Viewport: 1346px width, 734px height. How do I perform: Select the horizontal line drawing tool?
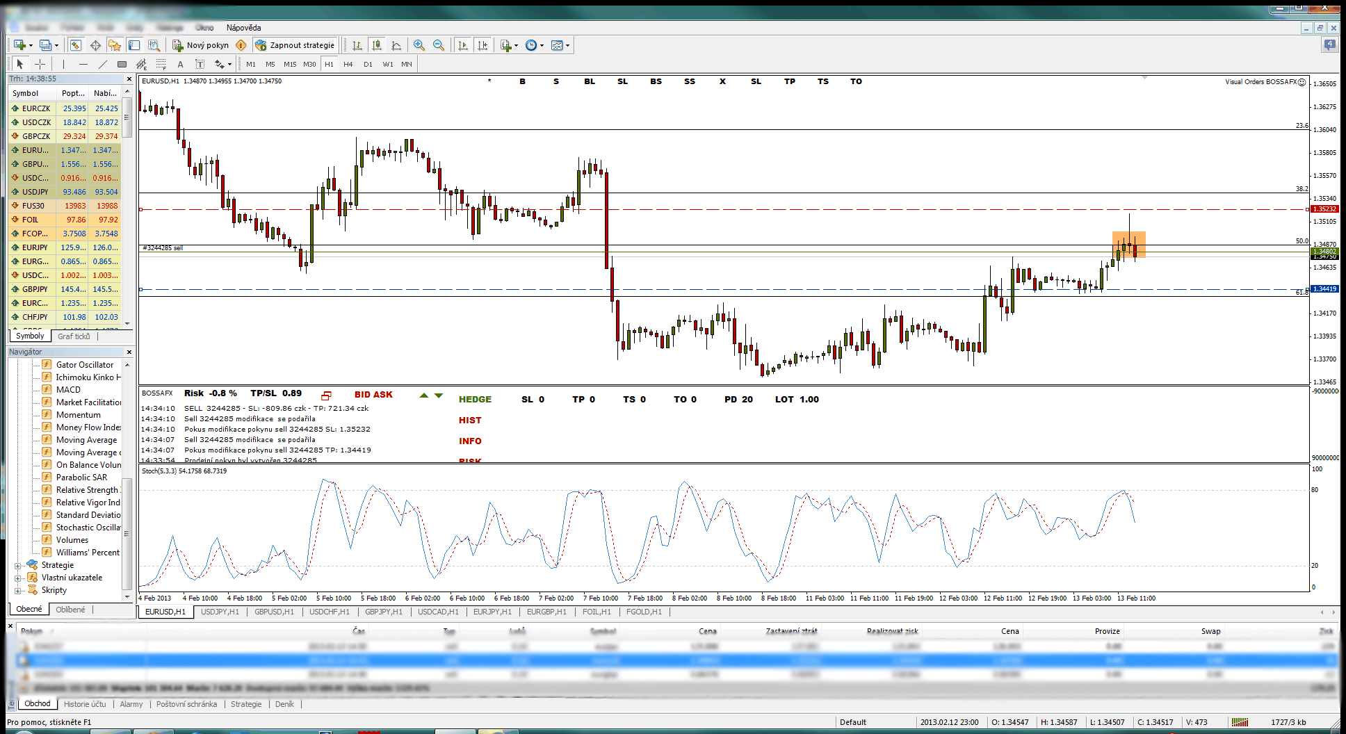point(83,64)
